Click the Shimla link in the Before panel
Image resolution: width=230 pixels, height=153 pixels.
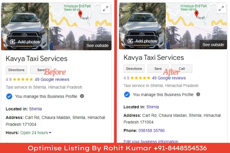pos(36,109)
